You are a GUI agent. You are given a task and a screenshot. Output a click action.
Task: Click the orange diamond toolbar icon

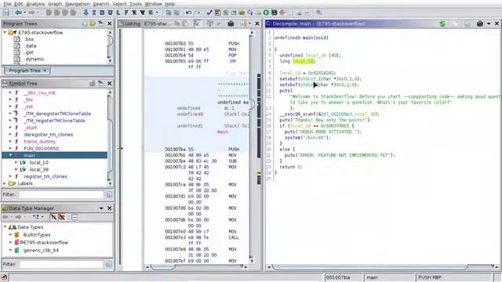tap(282, 13)
